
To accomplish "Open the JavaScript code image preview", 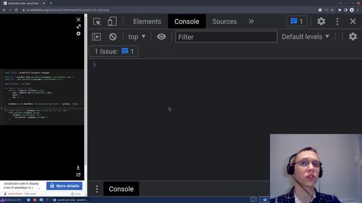I will (x=42, y=97).
